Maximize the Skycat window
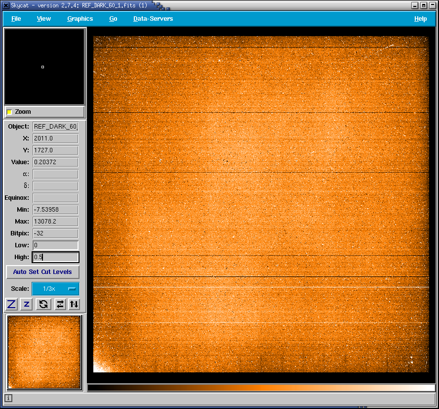Screen dimensions: 439x409 (424, 5)
